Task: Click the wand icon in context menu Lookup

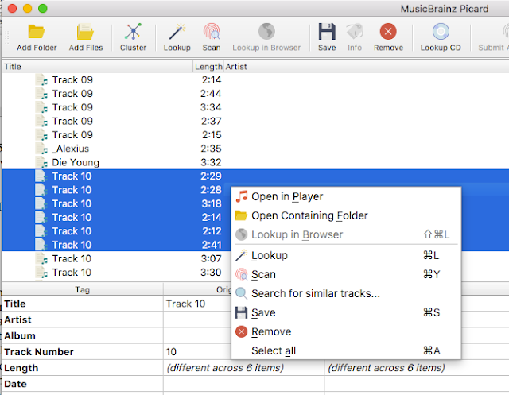Action: coord(241,256)
